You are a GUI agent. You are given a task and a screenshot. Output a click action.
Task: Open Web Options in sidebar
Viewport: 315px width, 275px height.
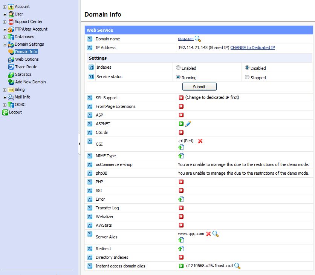[x=26, y=59]
